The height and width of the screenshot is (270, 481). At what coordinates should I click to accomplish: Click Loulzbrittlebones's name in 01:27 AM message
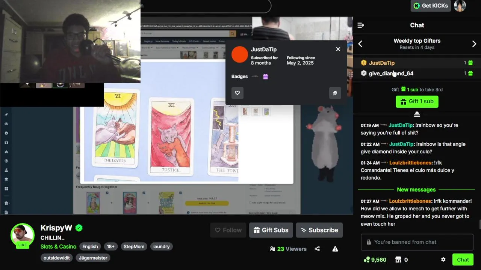click(x=410, y=201)
